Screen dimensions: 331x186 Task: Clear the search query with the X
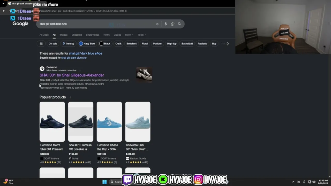[x=157, y=24]
